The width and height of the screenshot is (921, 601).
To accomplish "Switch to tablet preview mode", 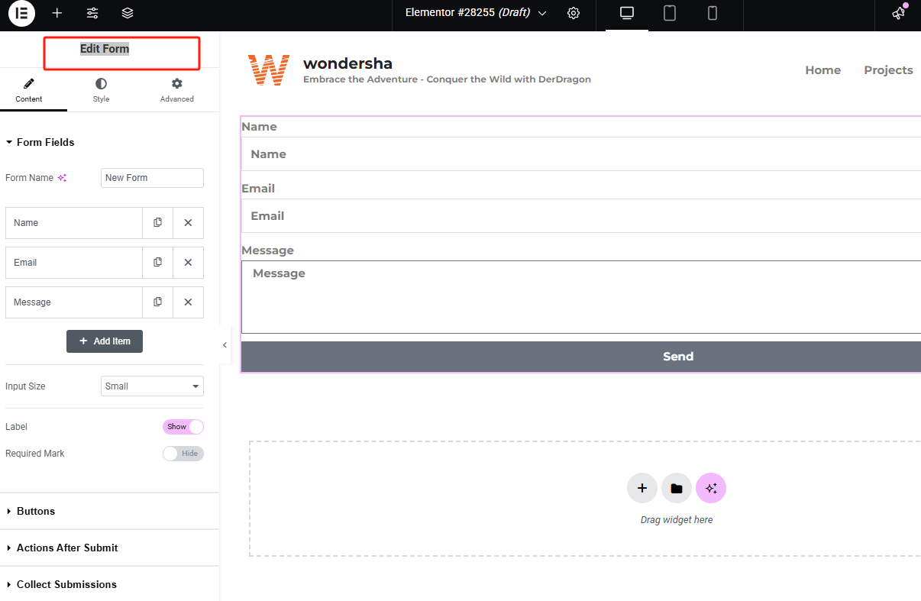I will click(x=670, y=13).
